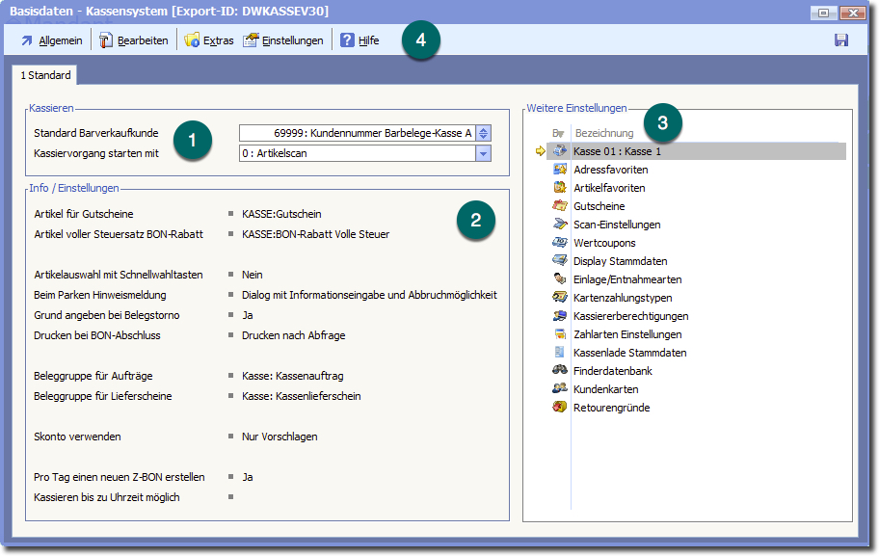This screenshot has height=556, width=879.
Task: Click the Standard Barverkaufkunde spinner arrows
Action: pyautogui.click(x=484, y=134)
